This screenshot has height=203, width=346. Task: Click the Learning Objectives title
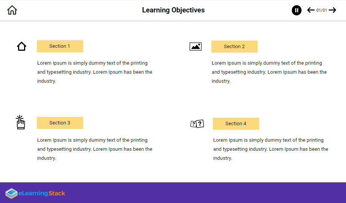[x=173, y=10]
